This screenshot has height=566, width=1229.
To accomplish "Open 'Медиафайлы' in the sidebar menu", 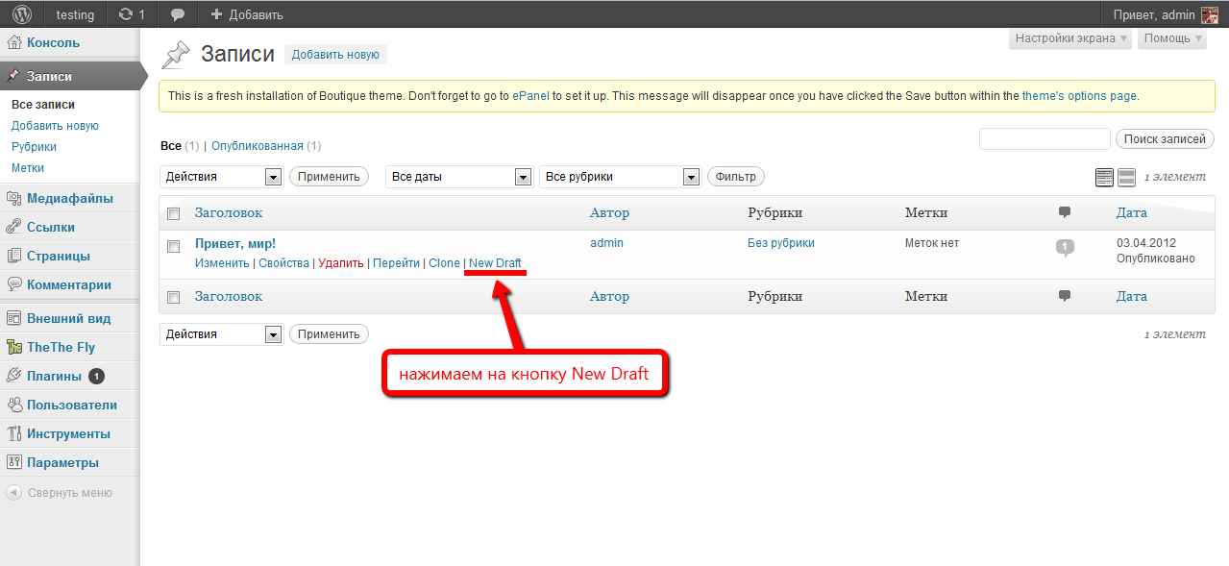I will [x=69, y=199].
